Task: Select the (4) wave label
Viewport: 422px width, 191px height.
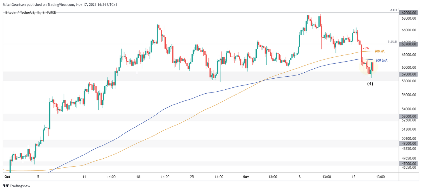Action: (x=370, y=84)
